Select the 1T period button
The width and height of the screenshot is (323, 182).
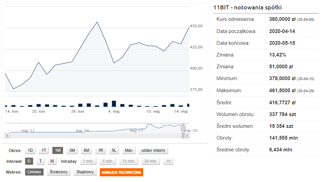(x=44, y=150)
